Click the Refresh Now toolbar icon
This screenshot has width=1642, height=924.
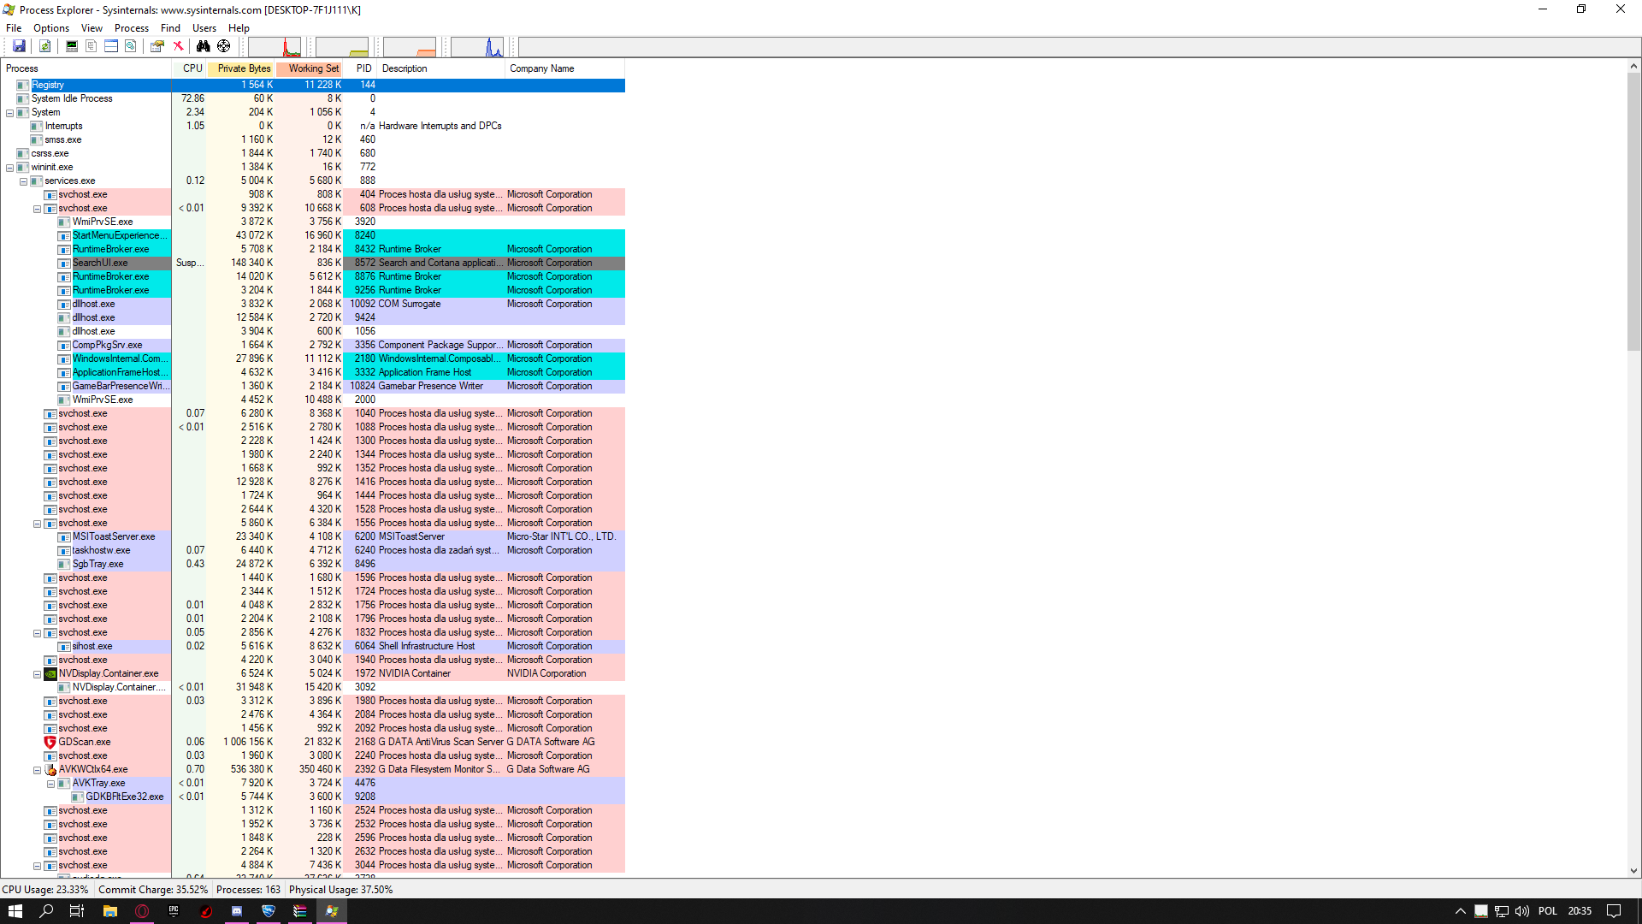45,46
